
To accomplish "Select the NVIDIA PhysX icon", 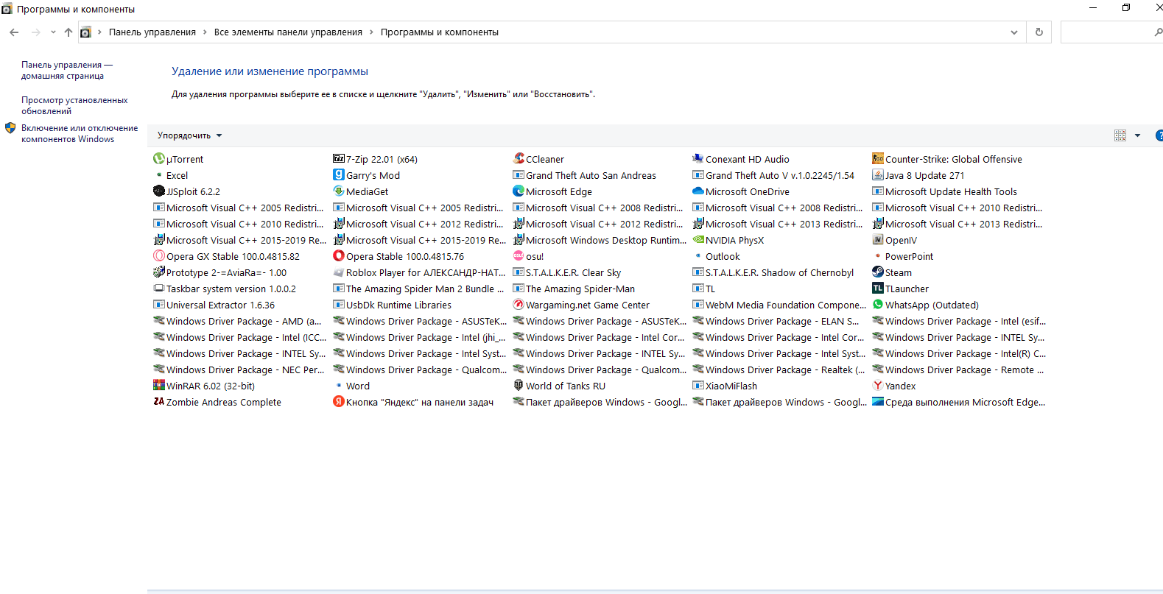I will (x=698, y=239).
